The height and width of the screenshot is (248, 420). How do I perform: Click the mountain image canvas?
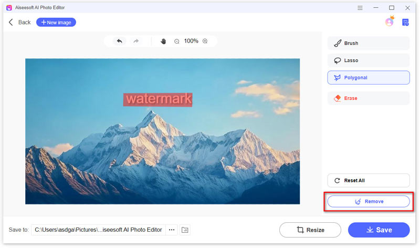pos(163,131)
